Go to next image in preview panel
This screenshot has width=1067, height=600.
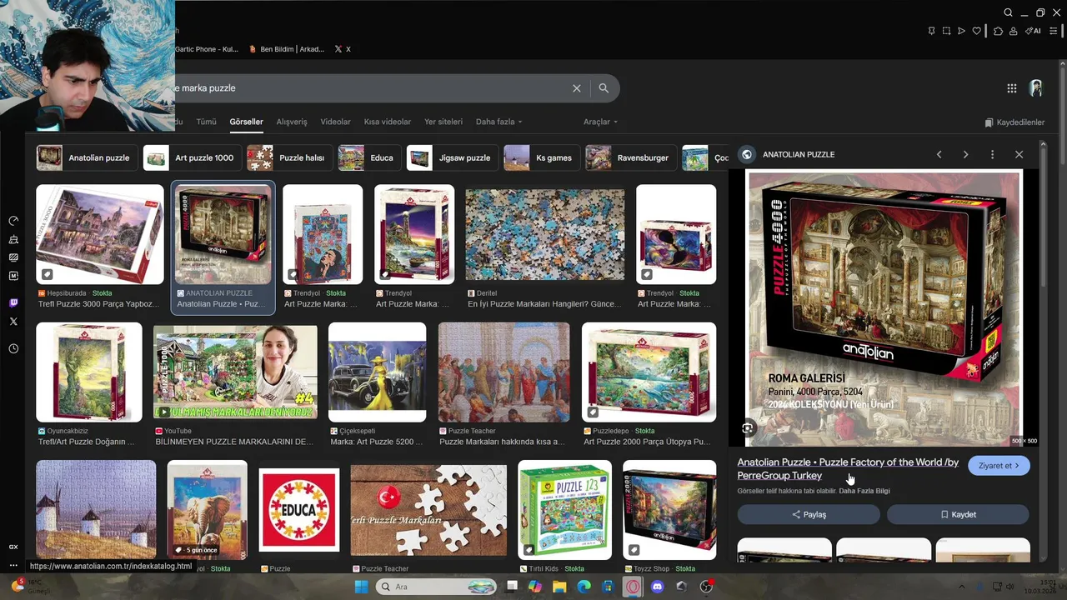click(965, 154)
